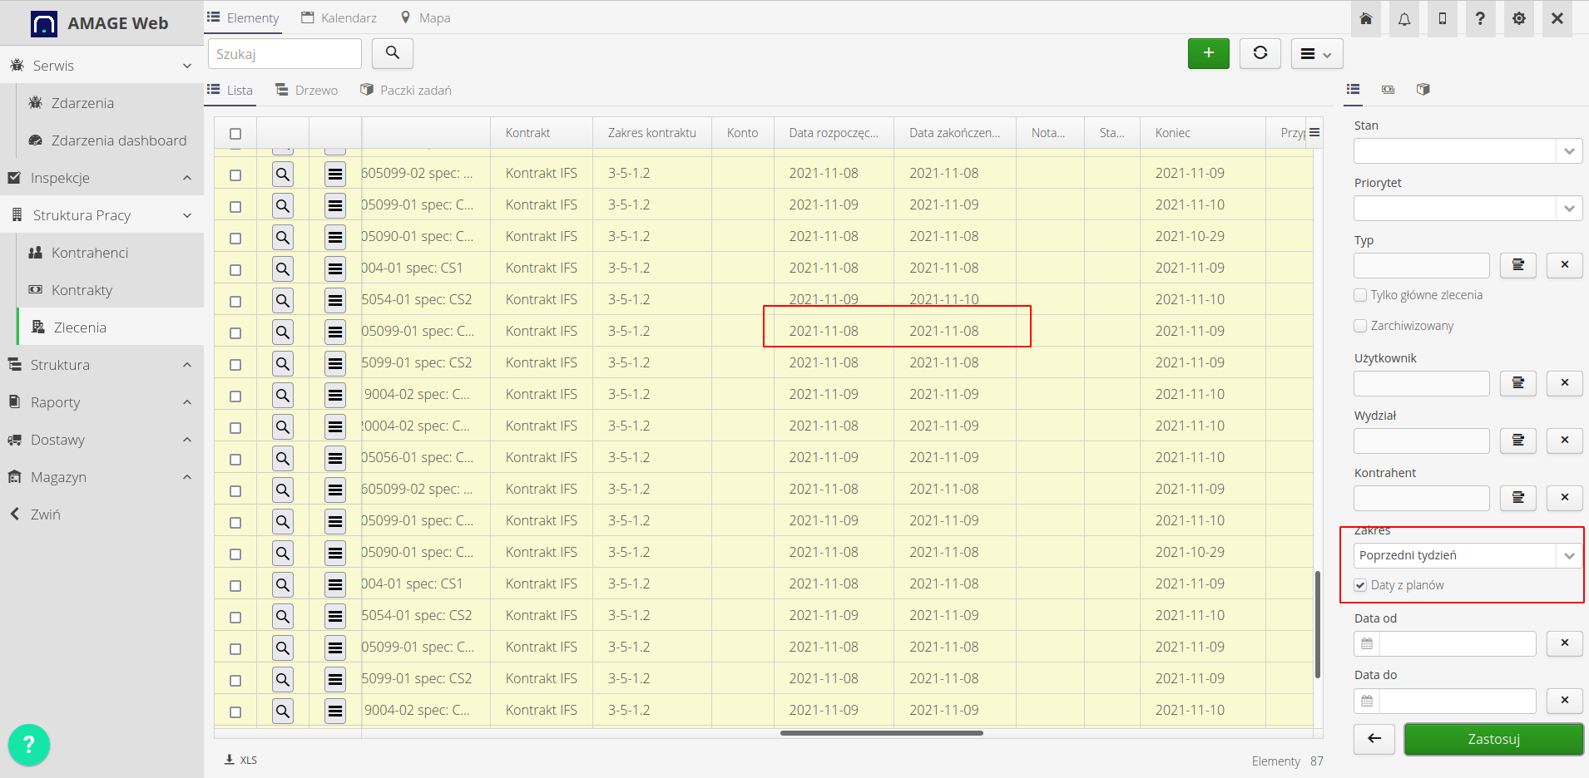The height and width of the screenshot is (778, 1589).
Task: Expand the Stan dropdown in filter panel
Action: pos(1466,150)
